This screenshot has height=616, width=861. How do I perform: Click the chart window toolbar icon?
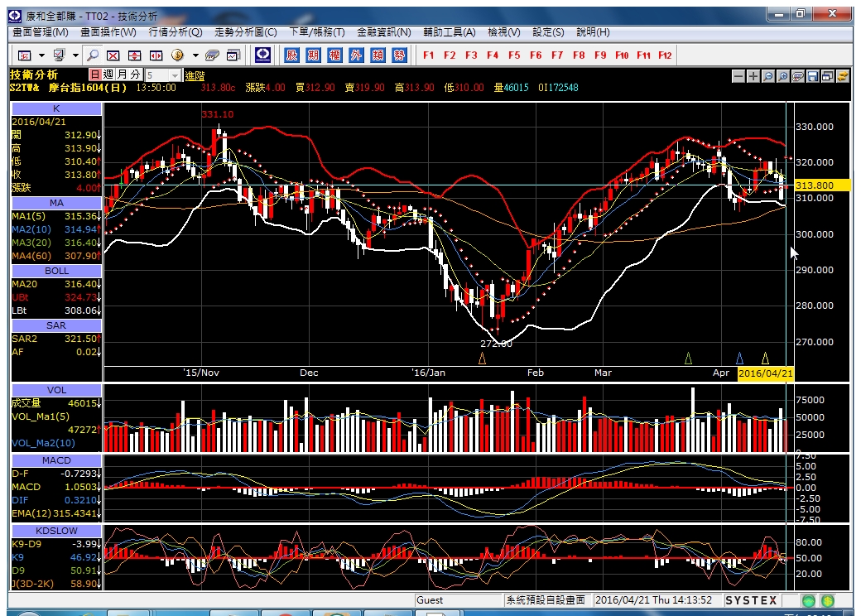tap(234, 55)
